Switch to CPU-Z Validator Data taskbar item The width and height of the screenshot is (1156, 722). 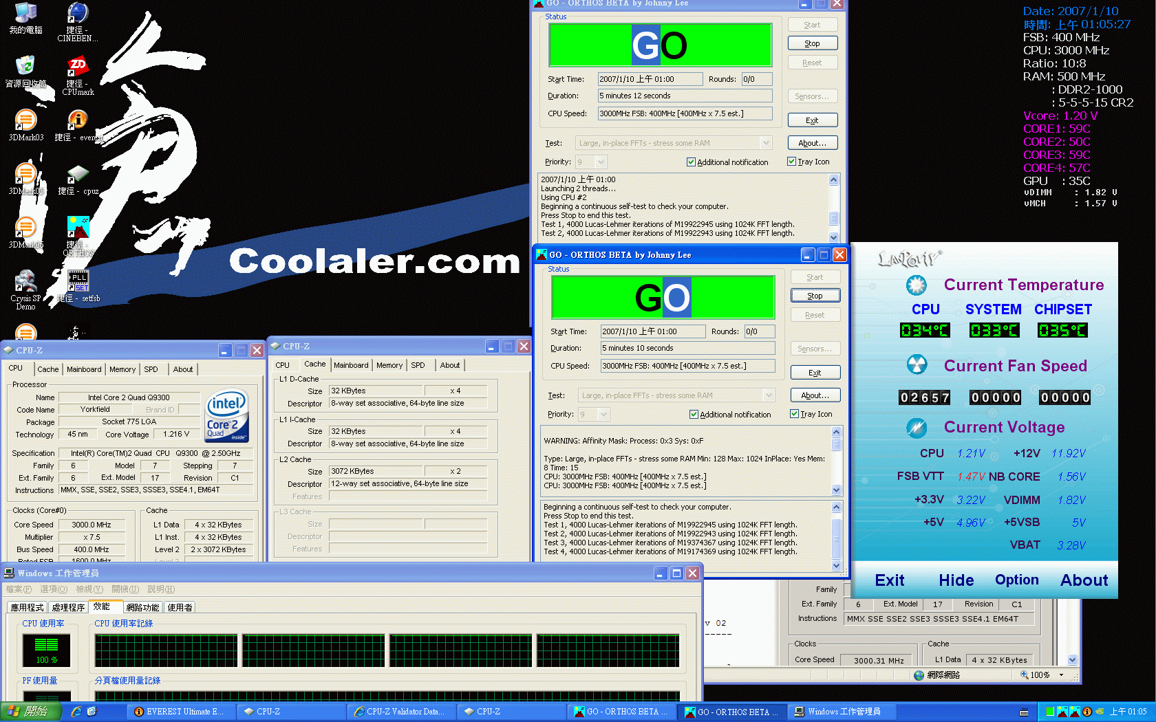click(x=403, y=712)
